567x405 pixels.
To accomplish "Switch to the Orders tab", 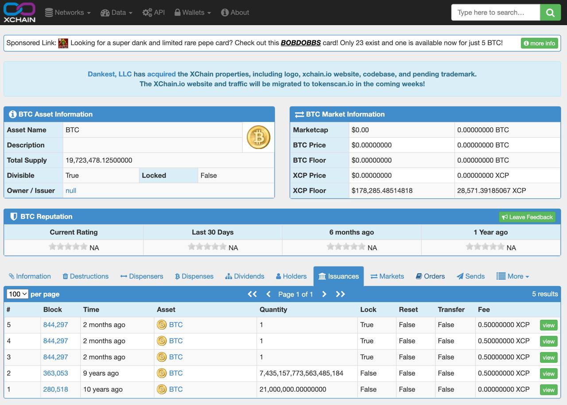I will 430,276.
